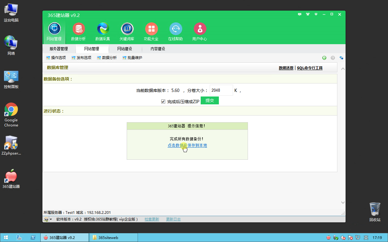Open the title bar dropdown menu arrow
Viewport: 388px width, 242px height.
coord(316,14)
